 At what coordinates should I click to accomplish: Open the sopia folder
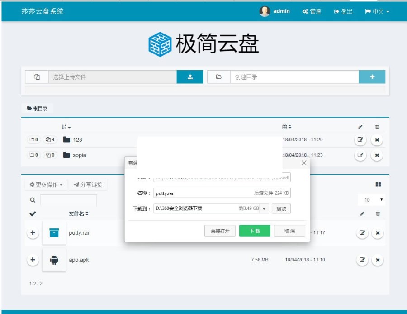79,155
